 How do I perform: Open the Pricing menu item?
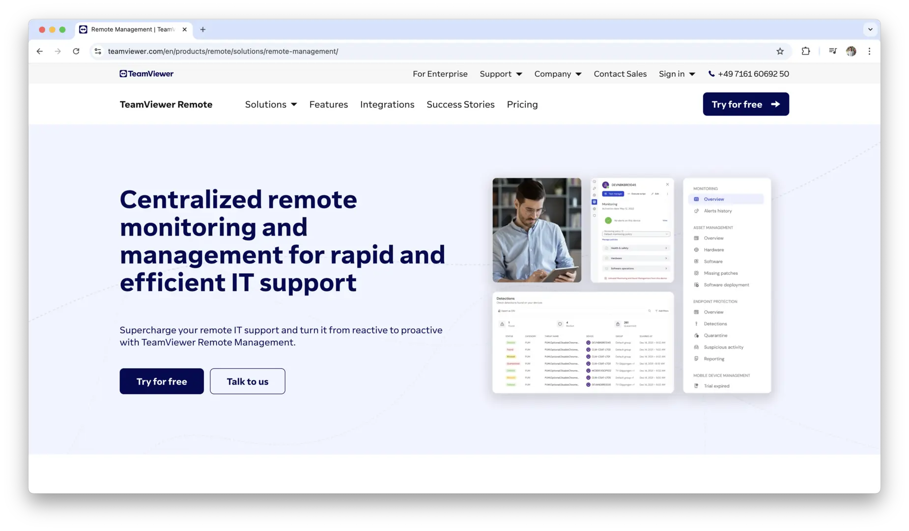(522, 104)
